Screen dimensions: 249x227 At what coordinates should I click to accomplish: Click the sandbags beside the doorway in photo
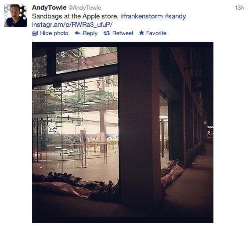tap(172, 173)
